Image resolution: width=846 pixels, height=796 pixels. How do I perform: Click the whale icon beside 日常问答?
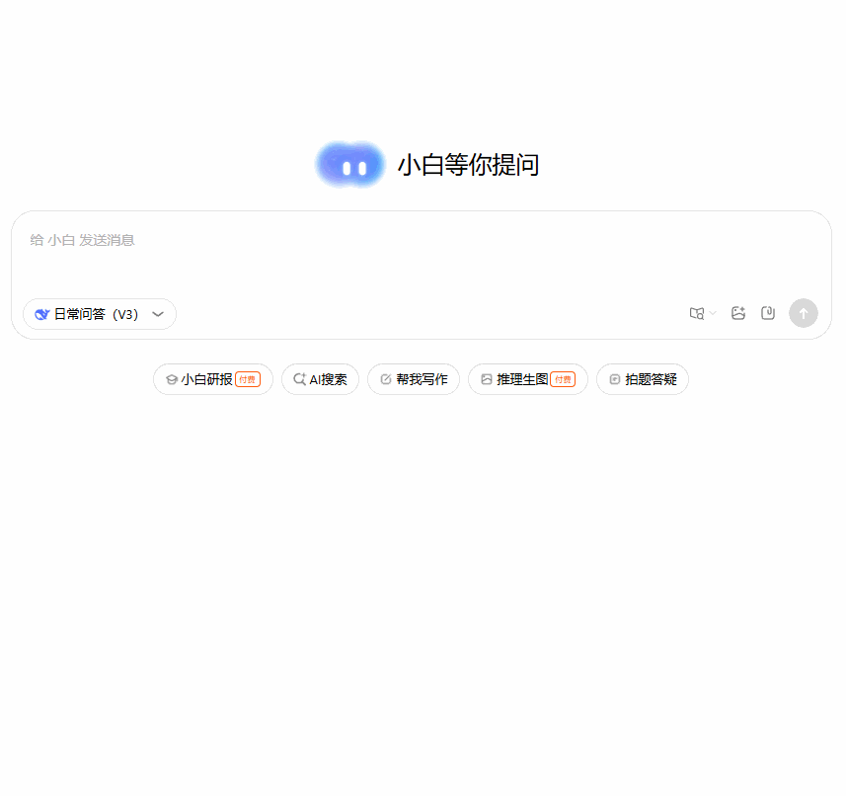coord(40,313)
